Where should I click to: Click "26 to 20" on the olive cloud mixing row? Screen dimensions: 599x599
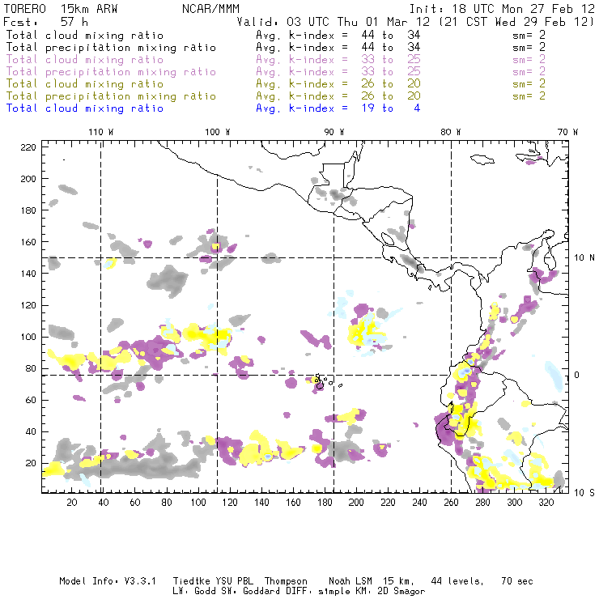click(x=391, y=84)
